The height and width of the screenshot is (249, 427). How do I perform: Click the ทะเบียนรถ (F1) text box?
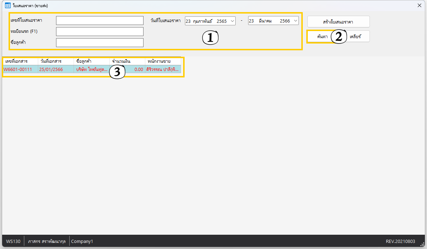(x=100, y=32)
